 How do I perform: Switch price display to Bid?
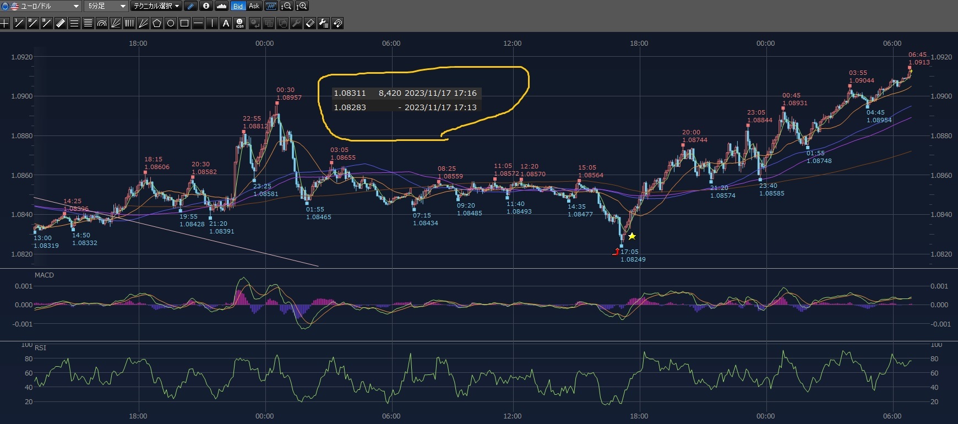pos(238,6)
